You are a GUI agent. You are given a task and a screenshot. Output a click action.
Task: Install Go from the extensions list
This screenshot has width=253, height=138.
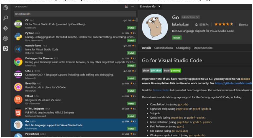(x=131, y=129)
